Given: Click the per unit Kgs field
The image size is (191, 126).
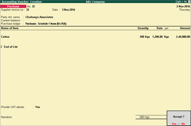Looking at the screenshot, I should click(x=166, y=37).
